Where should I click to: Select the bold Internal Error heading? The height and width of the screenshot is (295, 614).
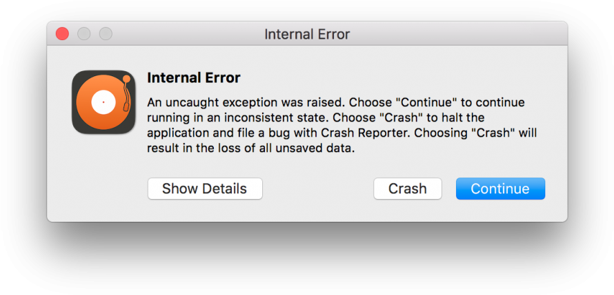[x=193, y=77]
